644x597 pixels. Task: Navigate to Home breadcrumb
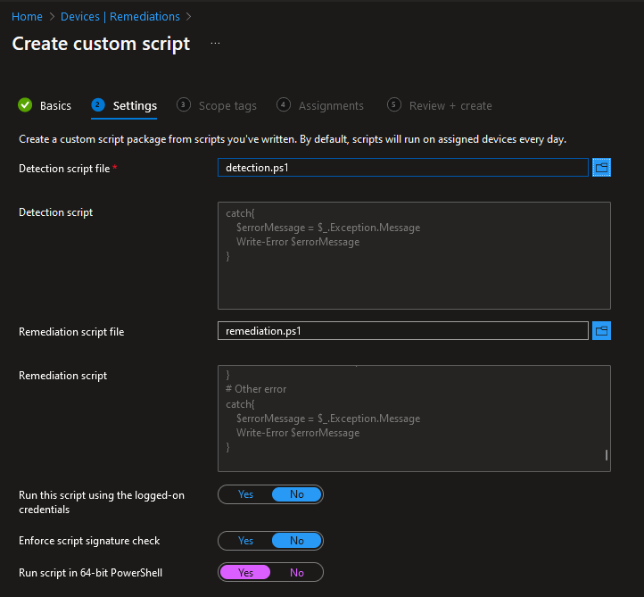click(27, 16)
